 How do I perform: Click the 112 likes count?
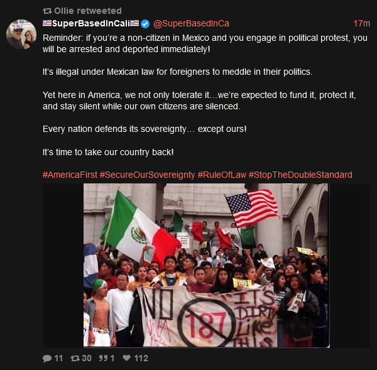point(141,358)
